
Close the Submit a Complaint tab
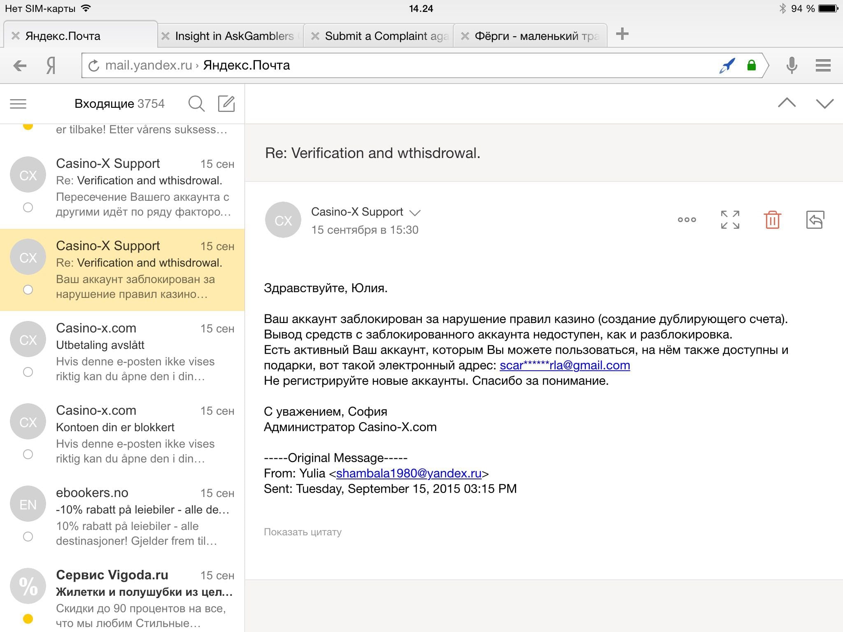click(315, 36)
